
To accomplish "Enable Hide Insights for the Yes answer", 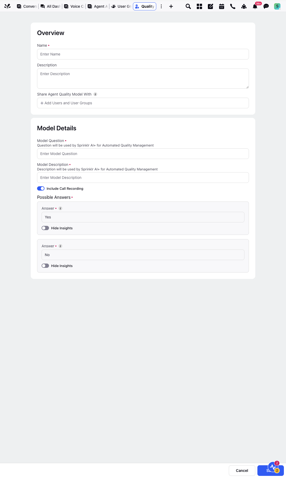I will click(x=45, y=228).
